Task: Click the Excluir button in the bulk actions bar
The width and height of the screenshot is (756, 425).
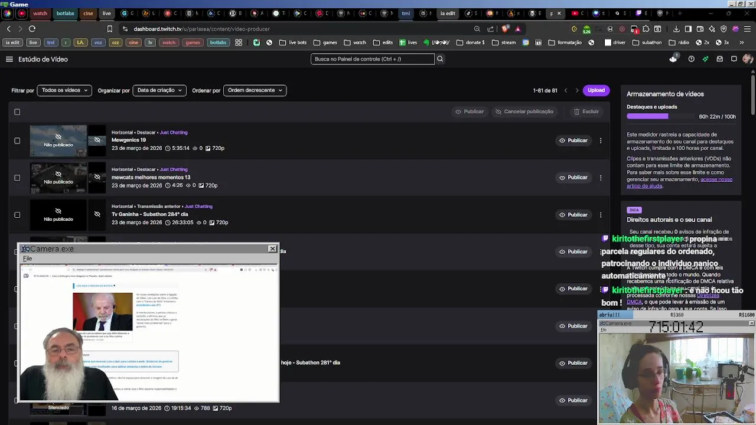Action: coord(586,112)
